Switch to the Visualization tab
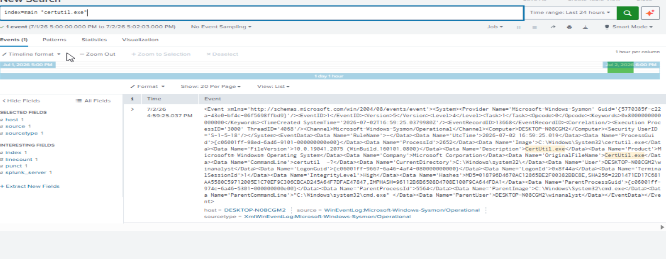 pos(140,40)
